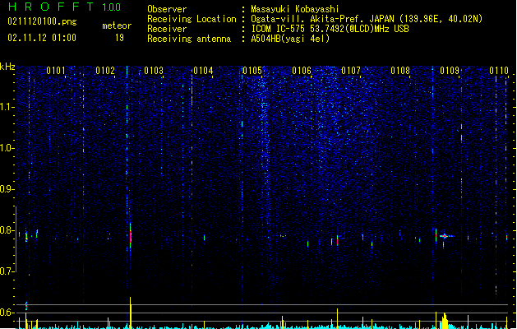517x329 pixels.
Task: Click the kHz axis unit label
Action: 7,67
